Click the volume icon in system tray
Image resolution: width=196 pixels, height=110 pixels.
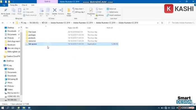[169, 108]
